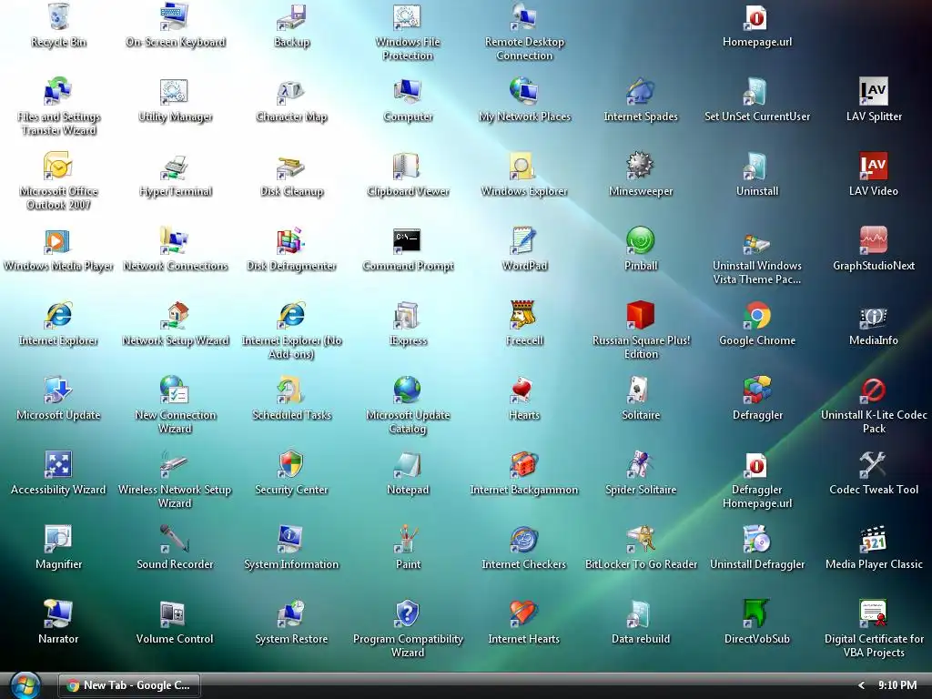This screenshot has width=932, height=699.
Task: Launch Media Player Classic icon
Action: coord(874,539)
